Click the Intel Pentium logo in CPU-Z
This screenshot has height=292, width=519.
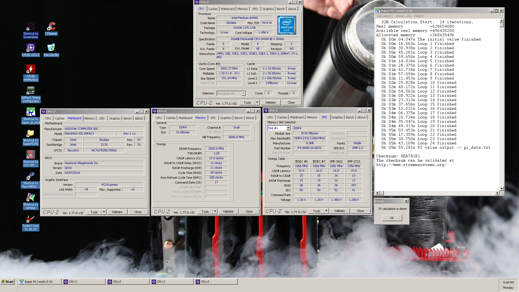click(287, 25)
